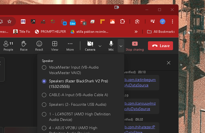Image resolution: width=205 pixels, height=133 pixels.
Task: Open the People participants panel
Action: point(8,46)
